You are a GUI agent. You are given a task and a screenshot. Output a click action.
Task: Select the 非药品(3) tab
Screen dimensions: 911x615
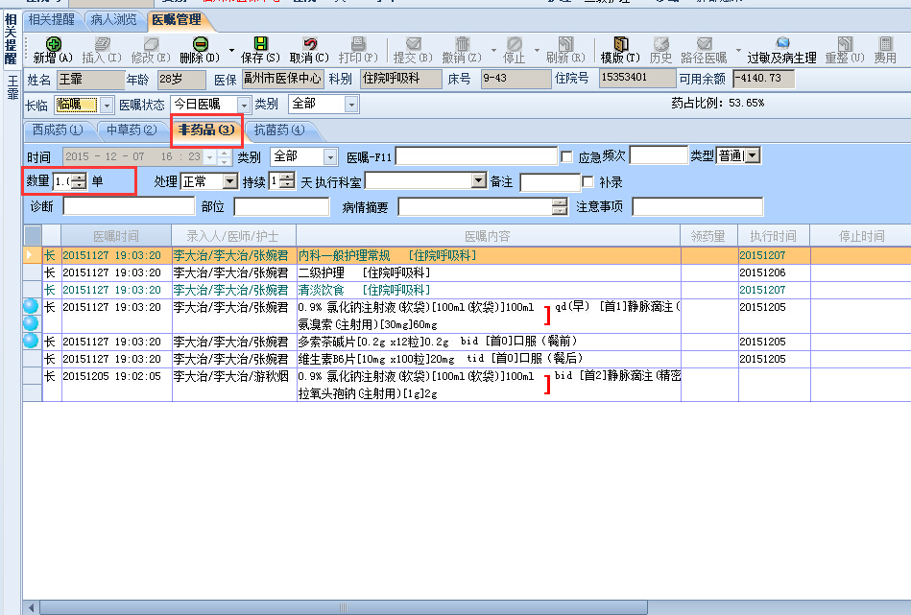point(206,130)
